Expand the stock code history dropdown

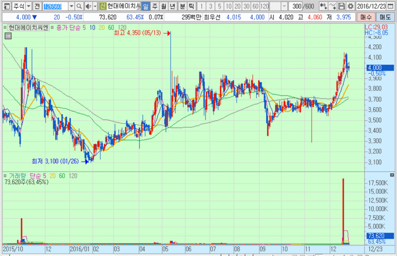tap(71, 6)
